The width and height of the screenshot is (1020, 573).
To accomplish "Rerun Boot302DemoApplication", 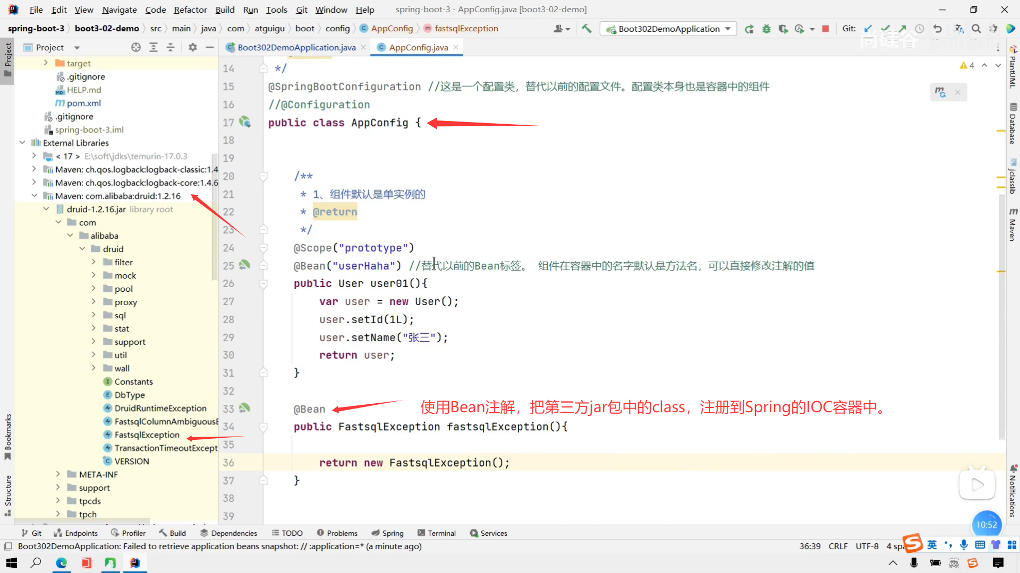I will [749, 29].
